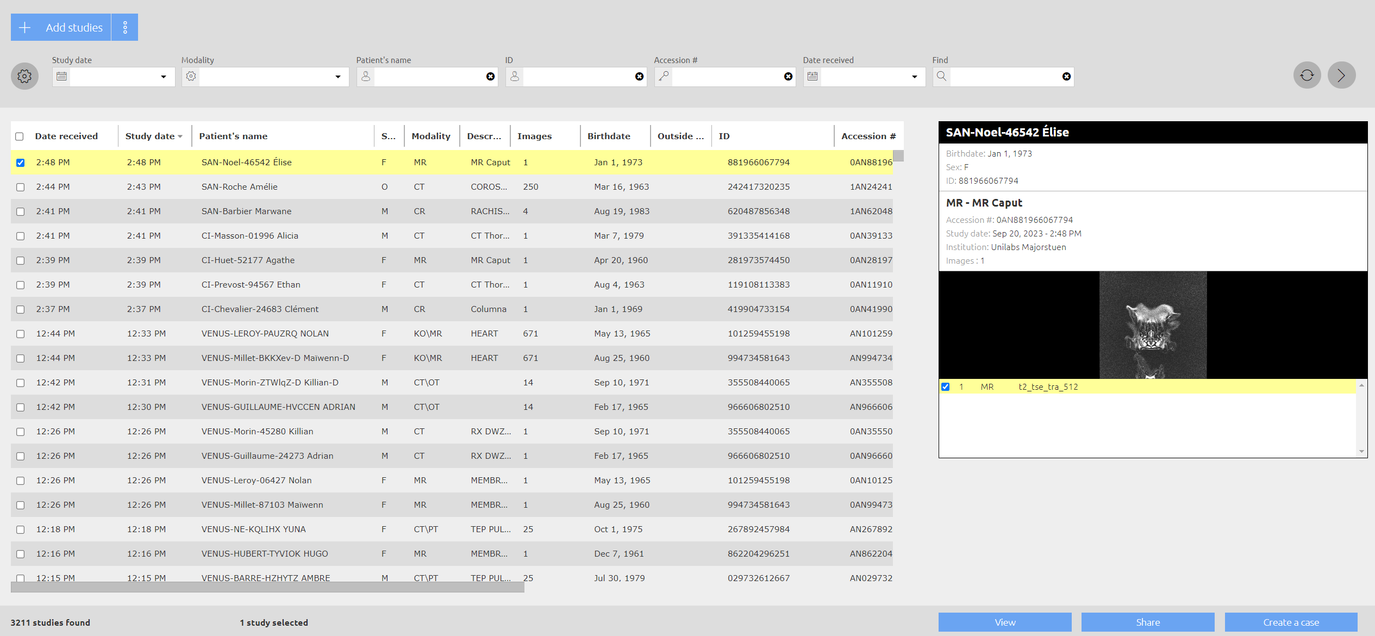This screenshot has width=1375, height=636.
Task: Uncheck the t2_tse_tra_512 series checkbox
Action: point(946,386)
